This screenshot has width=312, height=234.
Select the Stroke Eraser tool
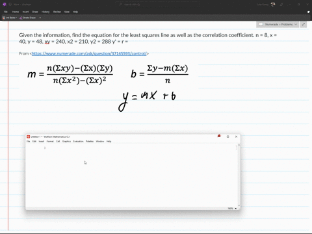pos(27,18)
